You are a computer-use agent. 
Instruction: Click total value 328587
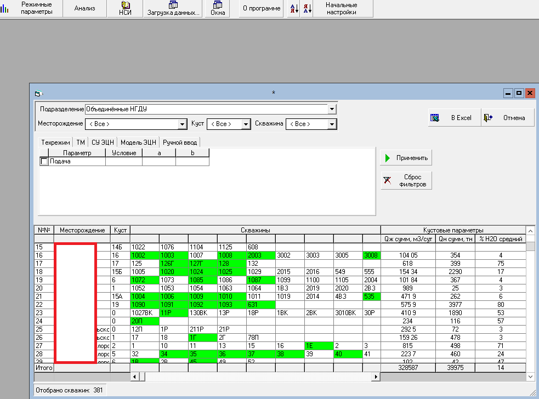pyautogui.click(x=408, y=367)
